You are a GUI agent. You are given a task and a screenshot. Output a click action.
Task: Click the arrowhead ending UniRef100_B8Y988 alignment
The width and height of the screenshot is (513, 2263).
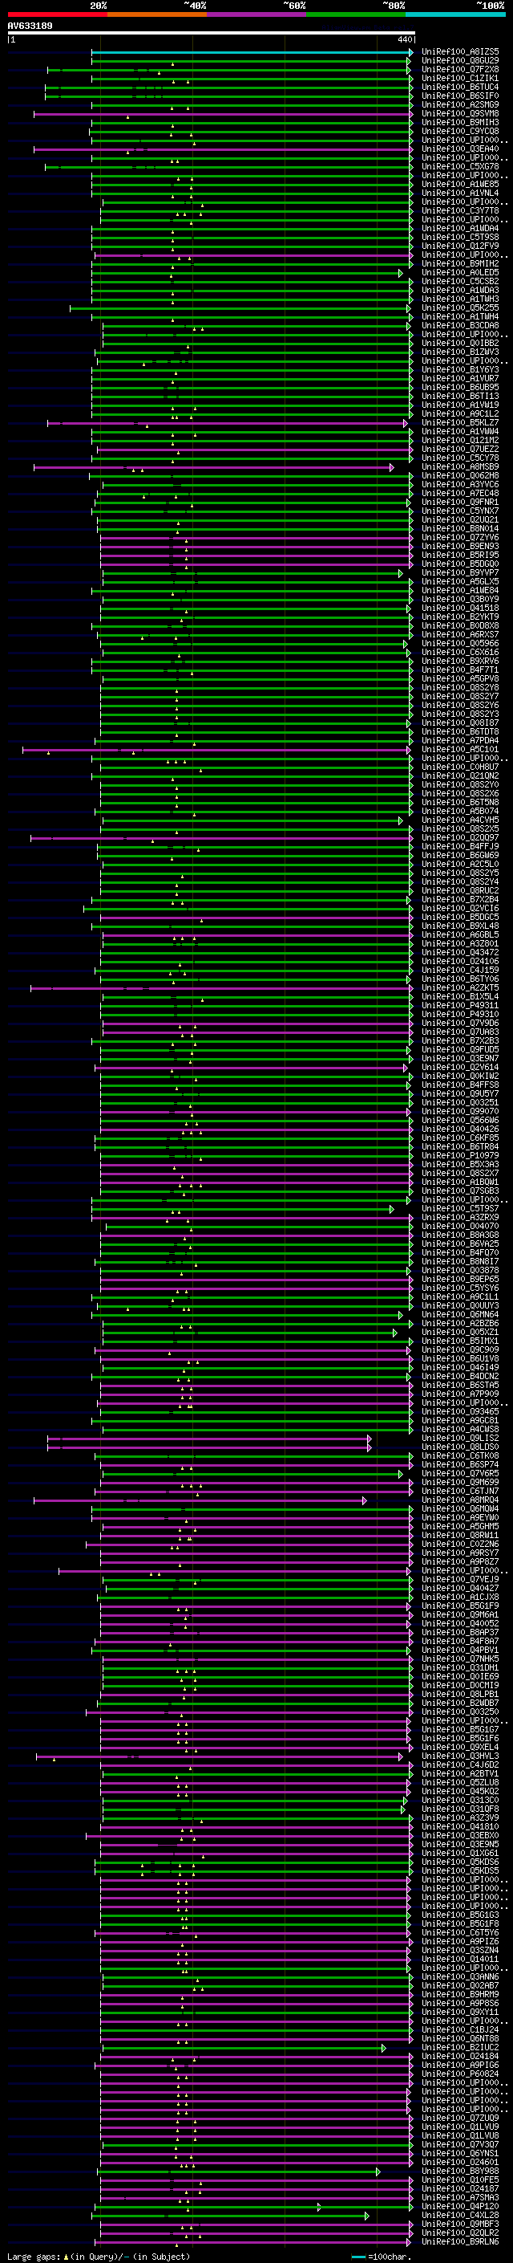pos(379,2171)
